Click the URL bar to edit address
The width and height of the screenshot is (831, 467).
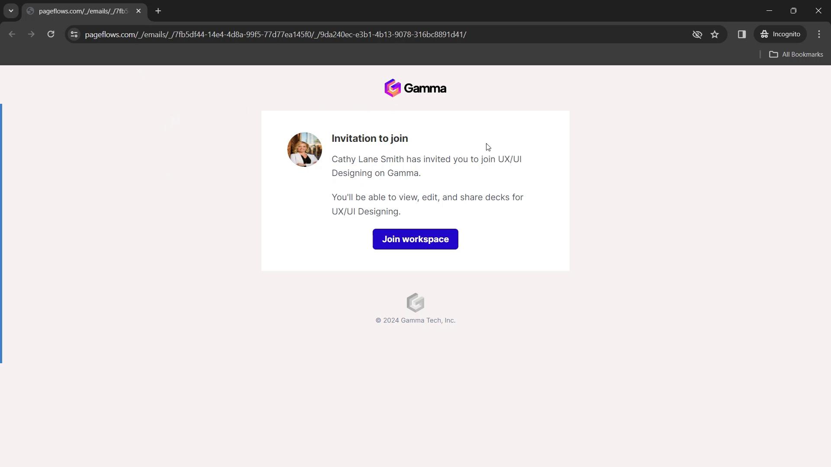click(x=277, y=34)
